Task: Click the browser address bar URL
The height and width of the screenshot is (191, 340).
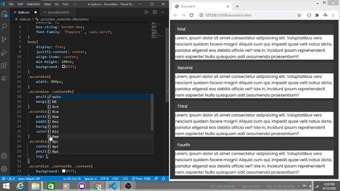Action: tap(228, 15)
